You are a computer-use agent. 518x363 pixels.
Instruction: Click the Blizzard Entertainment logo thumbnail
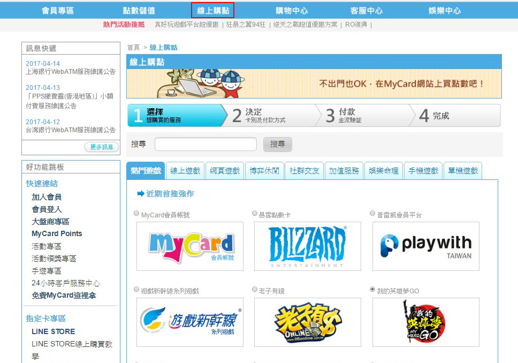[x=308, y=246]
